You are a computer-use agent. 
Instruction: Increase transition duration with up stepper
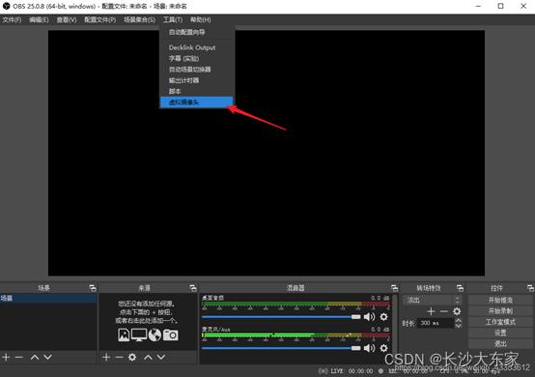click(x=459, y=321)
